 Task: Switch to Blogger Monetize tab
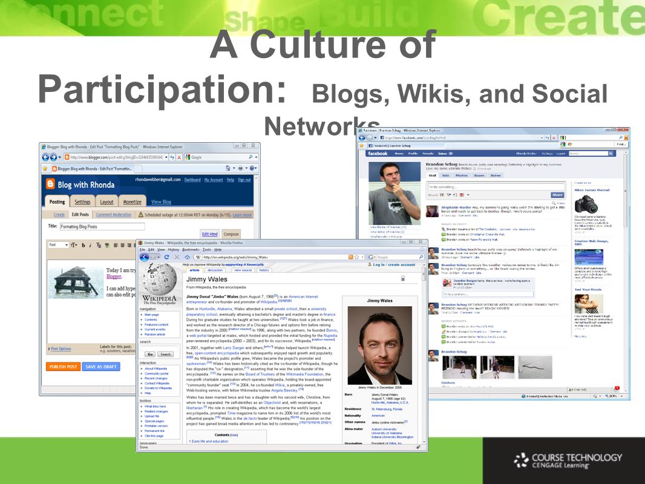[133, 201]
